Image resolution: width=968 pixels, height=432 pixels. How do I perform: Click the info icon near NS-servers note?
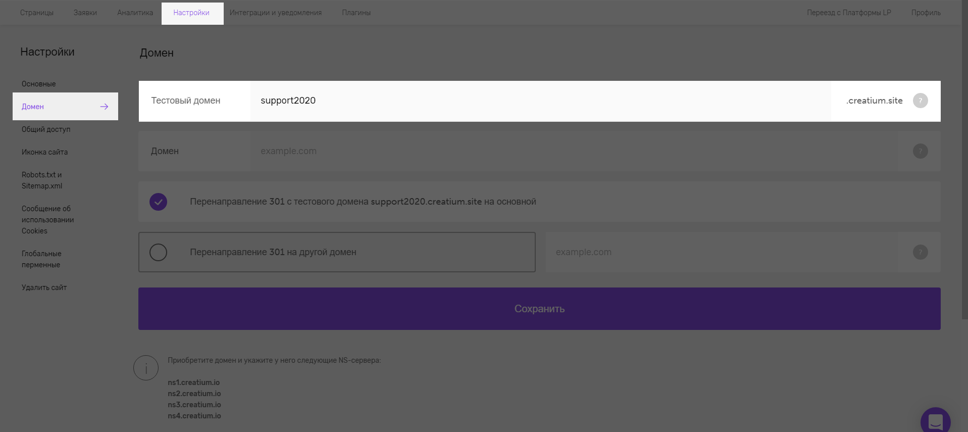146,368
